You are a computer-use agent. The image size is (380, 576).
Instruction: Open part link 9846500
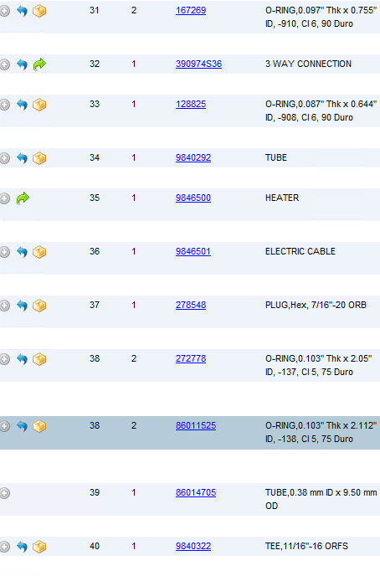click(193, 198)
